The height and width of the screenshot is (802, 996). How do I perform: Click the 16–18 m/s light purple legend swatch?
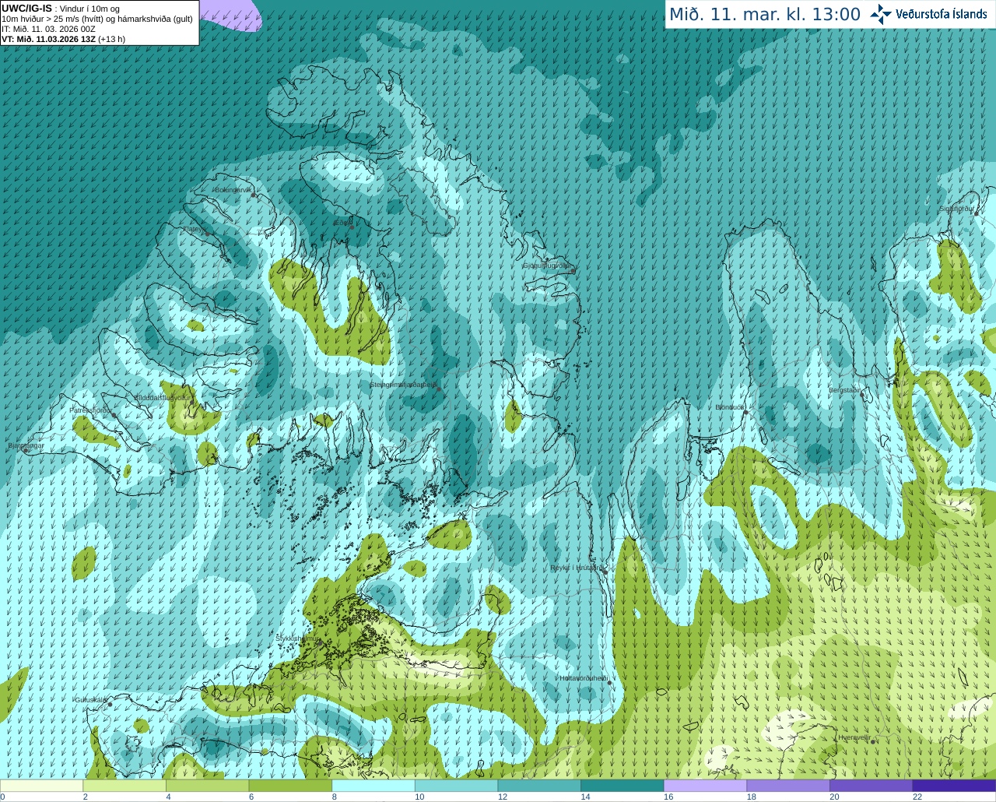click(x=706, y=786)
